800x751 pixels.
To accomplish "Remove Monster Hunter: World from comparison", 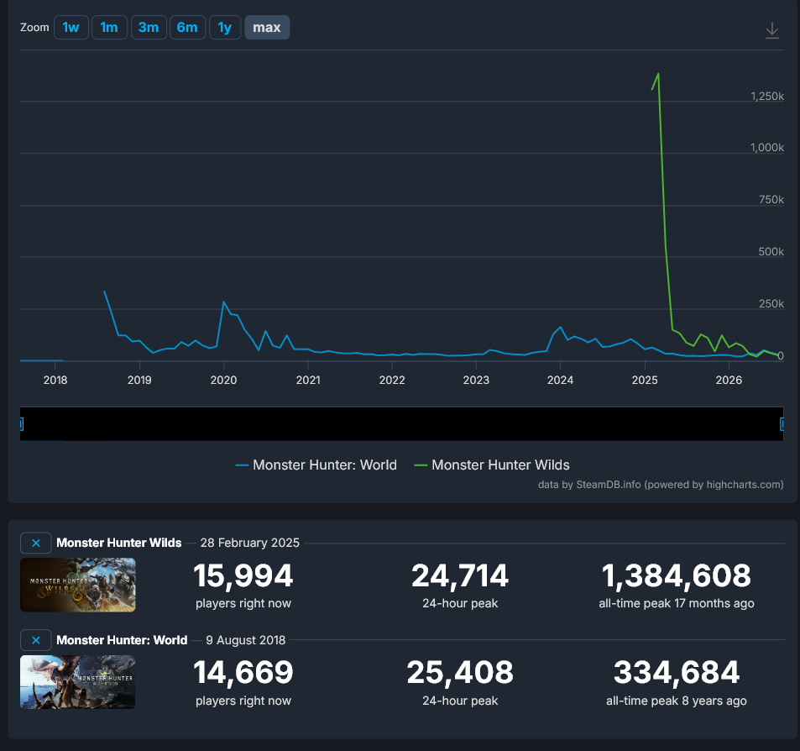I will (x=36, y=640).
